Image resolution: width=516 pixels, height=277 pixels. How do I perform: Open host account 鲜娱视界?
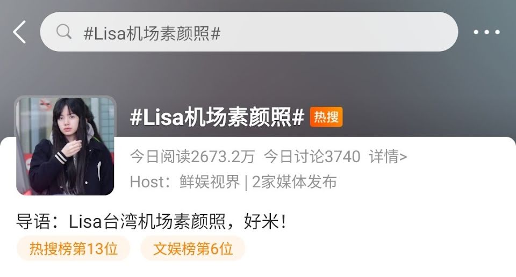210,181
